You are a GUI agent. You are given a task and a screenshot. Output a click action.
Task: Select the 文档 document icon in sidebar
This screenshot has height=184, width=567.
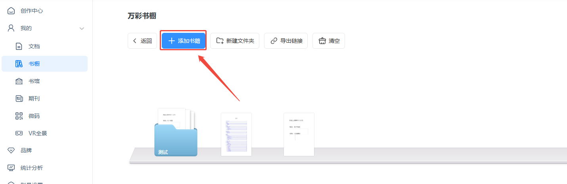[19, 46]
